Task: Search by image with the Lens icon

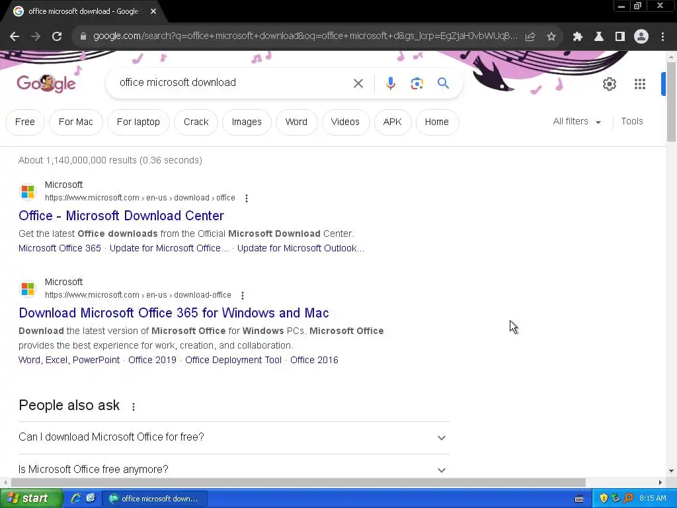Action: coord(417,83)
